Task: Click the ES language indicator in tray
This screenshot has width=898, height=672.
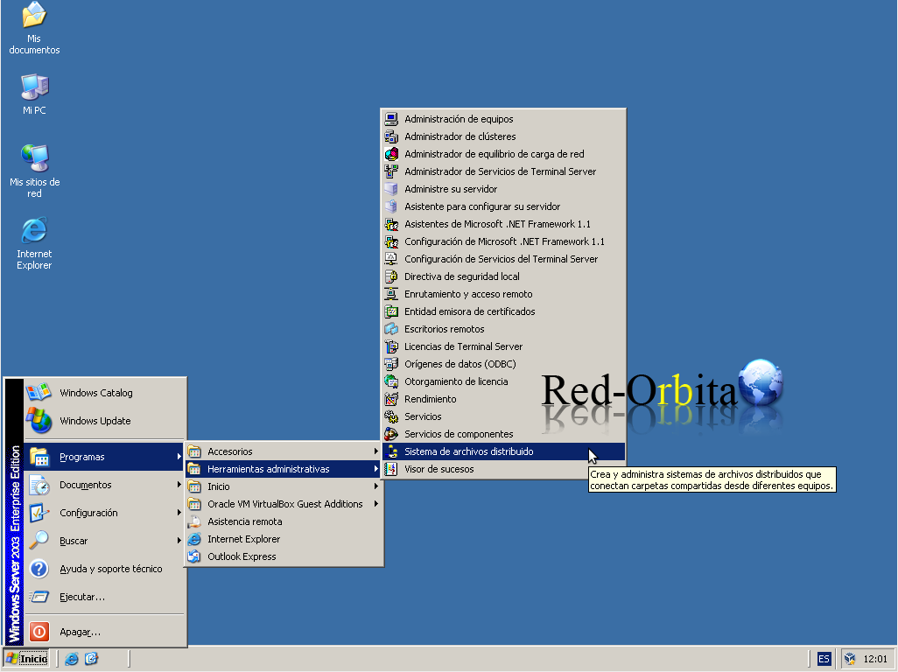Action: click(824, 659)
